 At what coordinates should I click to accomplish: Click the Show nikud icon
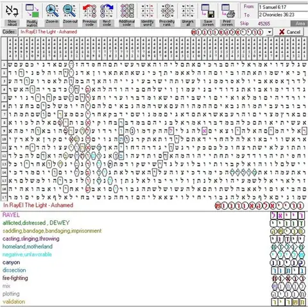[x=12, y=11]
